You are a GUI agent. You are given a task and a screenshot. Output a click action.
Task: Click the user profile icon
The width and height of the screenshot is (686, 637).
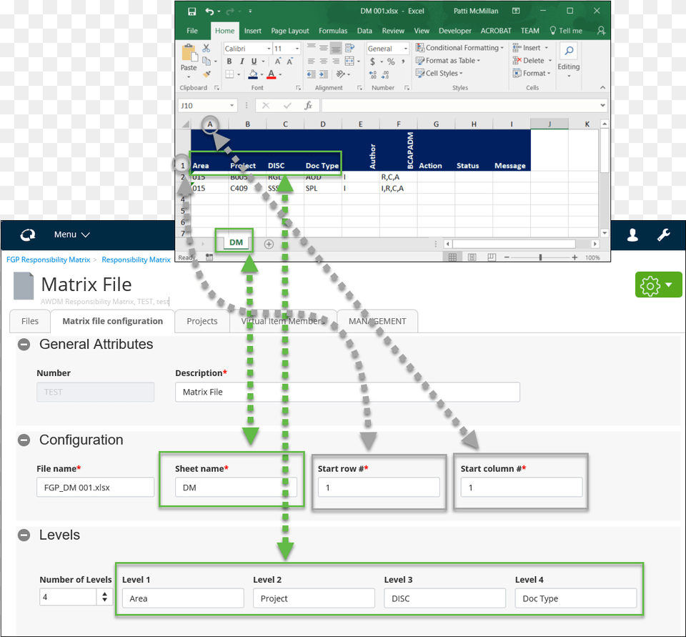[632, 234]
